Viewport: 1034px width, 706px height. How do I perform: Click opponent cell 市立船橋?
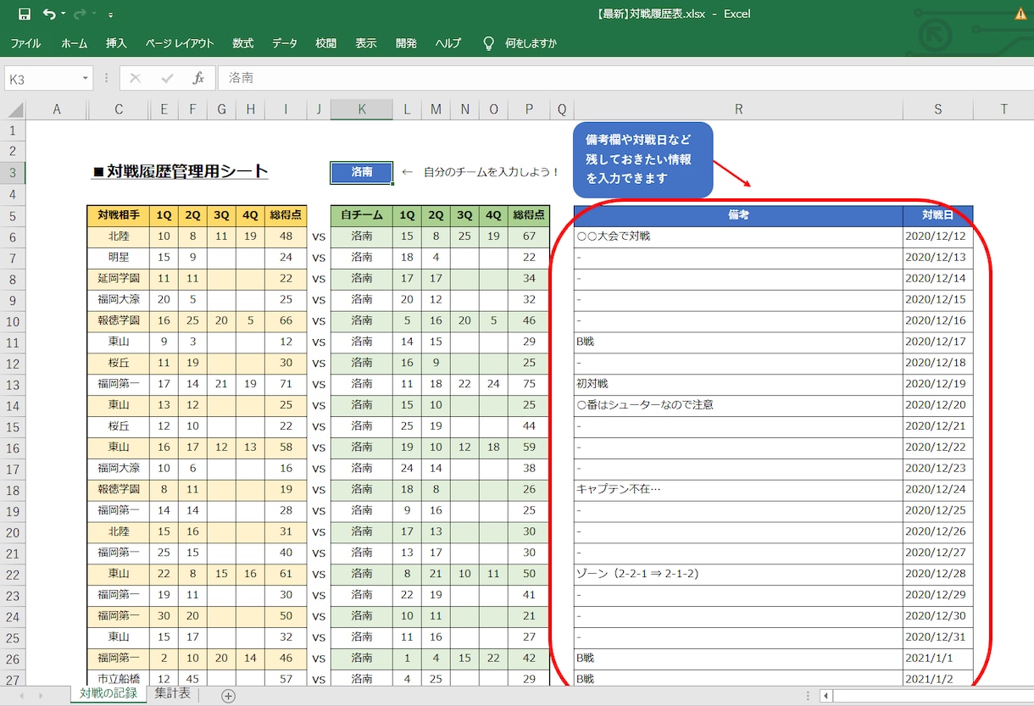[x=119, y=678]
